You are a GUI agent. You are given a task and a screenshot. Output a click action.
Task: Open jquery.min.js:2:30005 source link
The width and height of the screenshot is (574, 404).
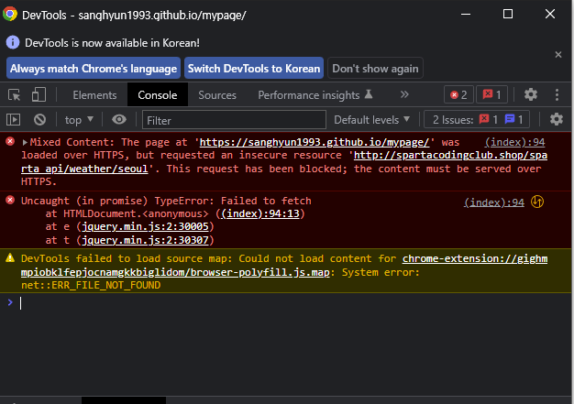[145, 226]
